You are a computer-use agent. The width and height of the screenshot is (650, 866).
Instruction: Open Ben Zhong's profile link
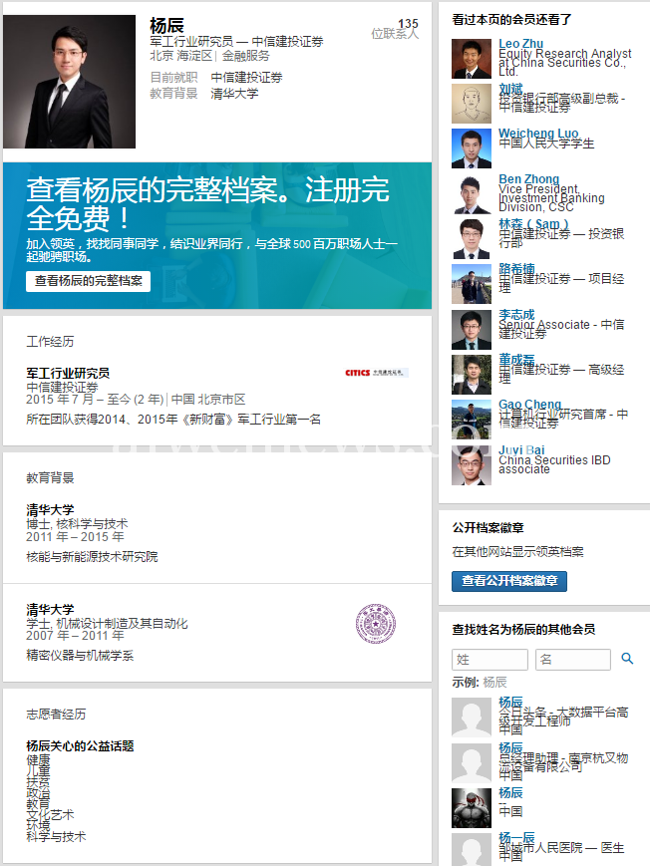pos(528,179)
